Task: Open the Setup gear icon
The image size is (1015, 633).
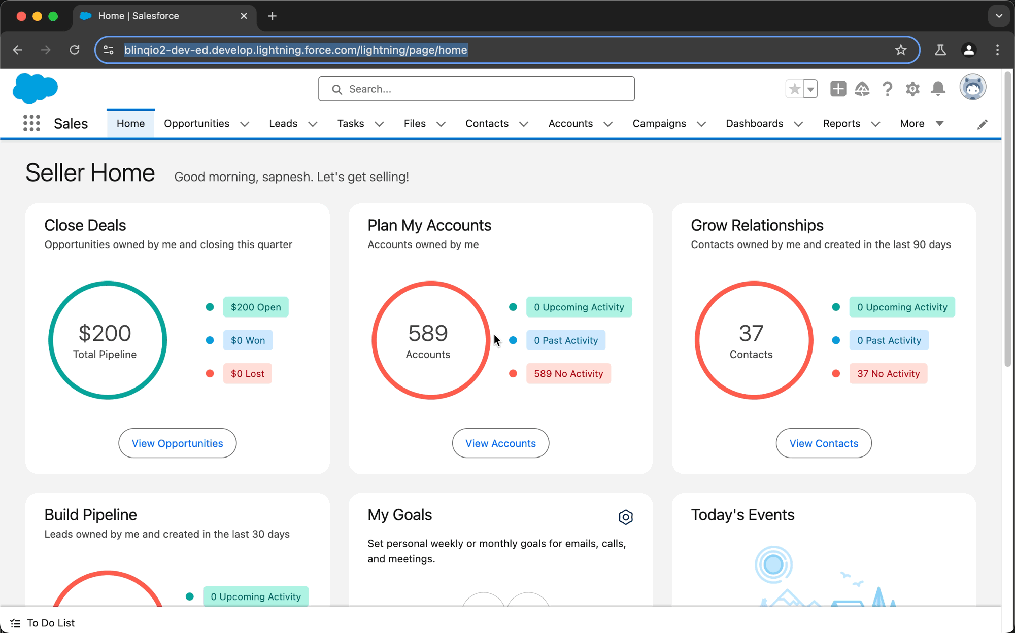Action: [x=912, y=89]
